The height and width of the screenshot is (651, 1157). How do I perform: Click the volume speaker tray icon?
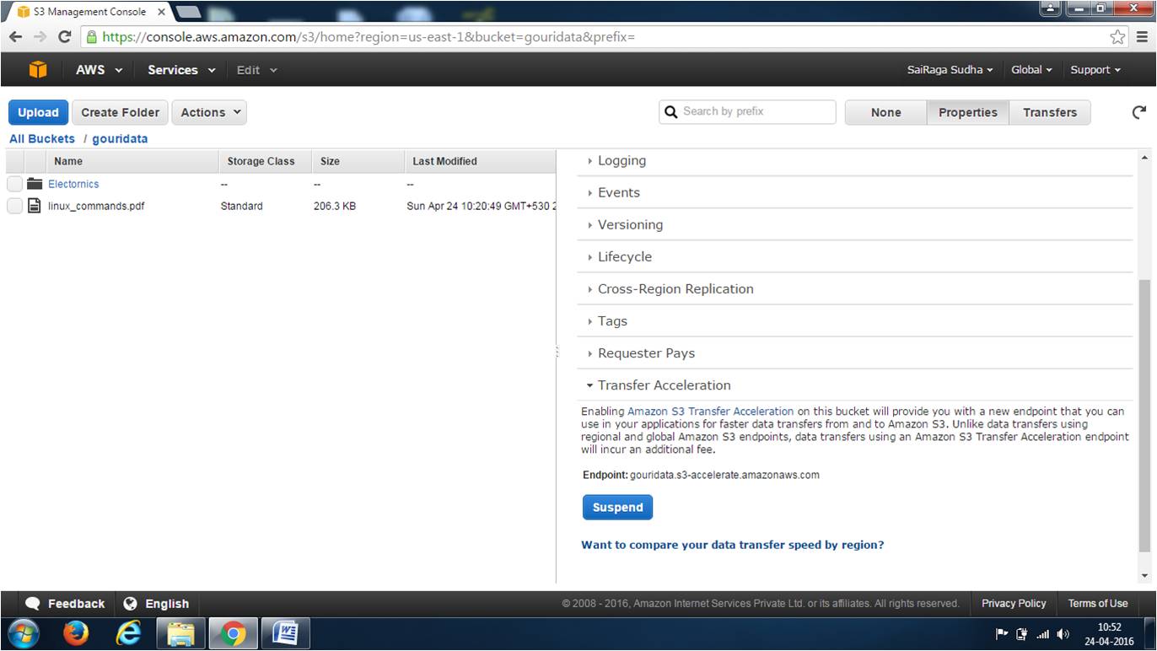click(1063, 634)
